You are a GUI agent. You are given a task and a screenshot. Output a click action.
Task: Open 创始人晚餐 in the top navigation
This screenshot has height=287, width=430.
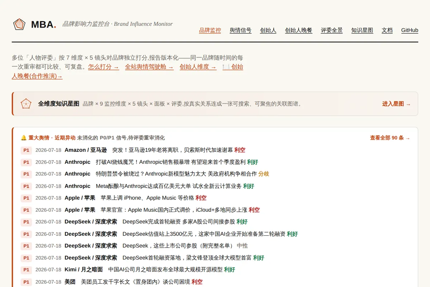point(298,30)
